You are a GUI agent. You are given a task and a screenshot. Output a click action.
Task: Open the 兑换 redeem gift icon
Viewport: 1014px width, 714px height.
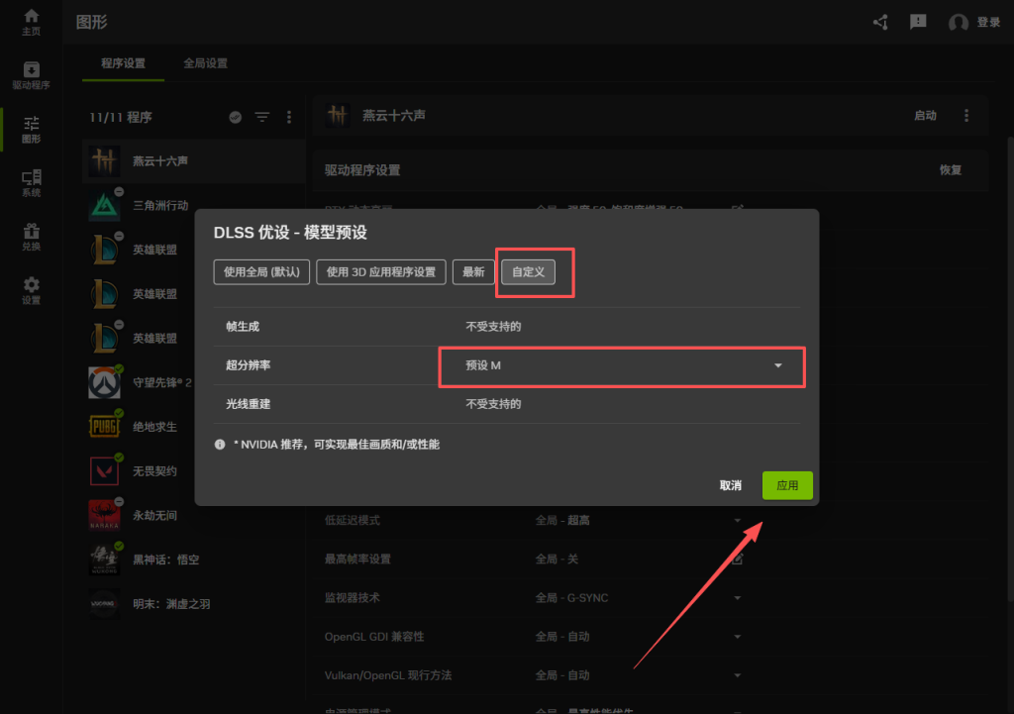click(32, 238)
